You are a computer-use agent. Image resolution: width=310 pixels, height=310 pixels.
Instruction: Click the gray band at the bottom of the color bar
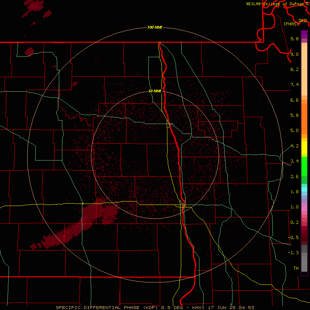point(304,262)
